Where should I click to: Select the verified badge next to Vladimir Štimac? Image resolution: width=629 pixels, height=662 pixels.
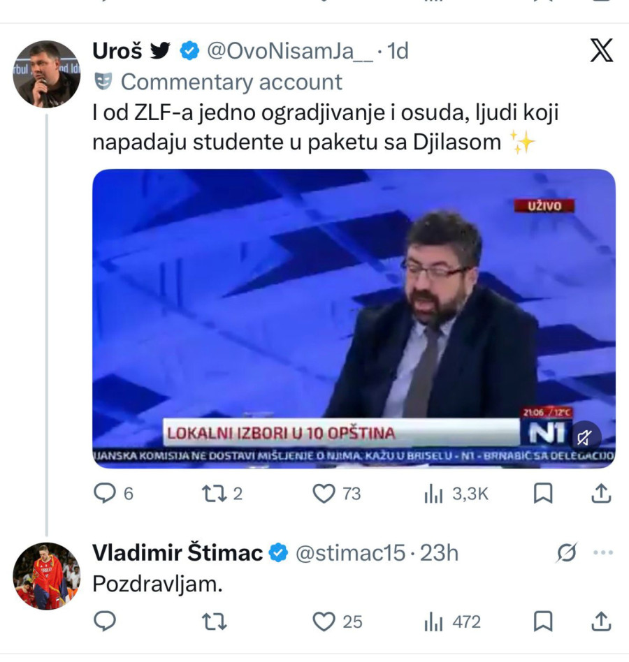pyautogui.click(x=278, y=551)
